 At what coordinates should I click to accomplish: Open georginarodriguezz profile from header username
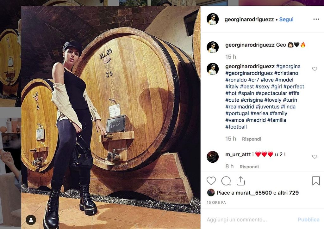click(249, 19)
